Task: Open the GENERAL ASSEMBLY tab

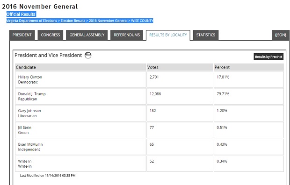Action: pyautogui.click(x=87, y=35)
